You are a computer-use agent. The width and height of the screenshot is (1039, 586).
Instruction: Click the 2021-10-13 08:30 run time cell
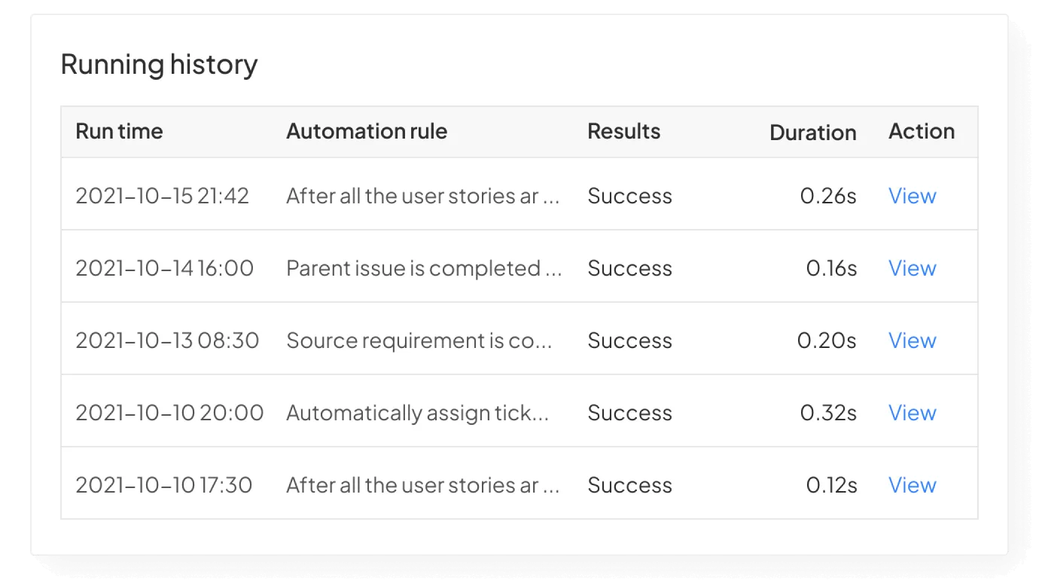[167, 340]
